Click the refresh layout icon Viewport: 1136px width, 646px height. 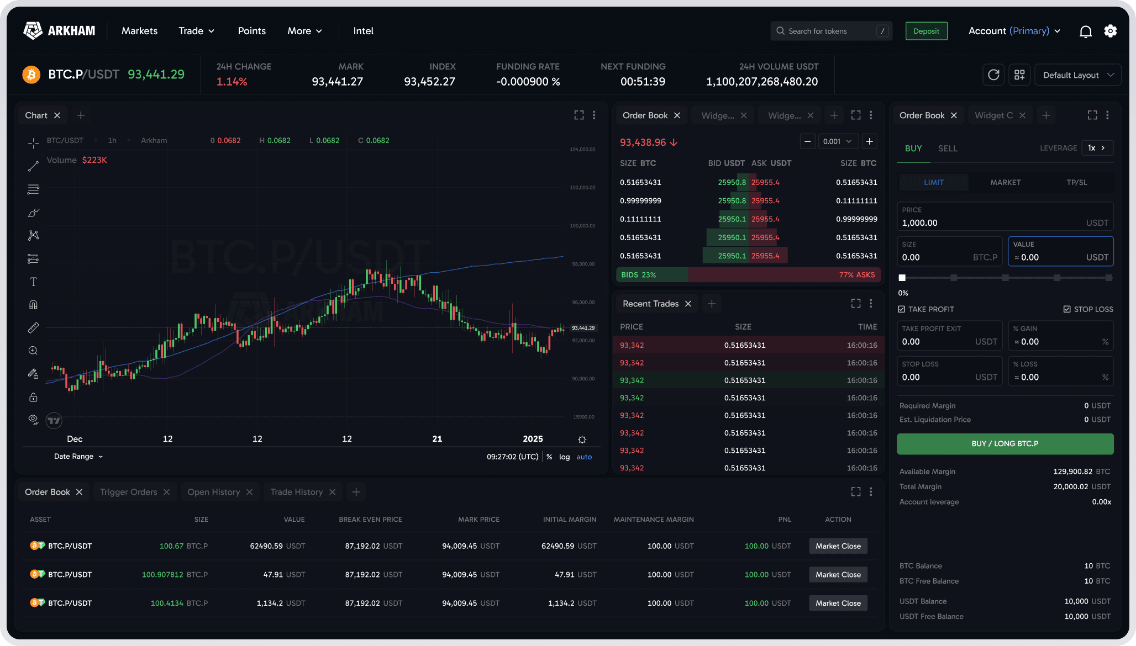pyautogui.click(x=993, y=75)
